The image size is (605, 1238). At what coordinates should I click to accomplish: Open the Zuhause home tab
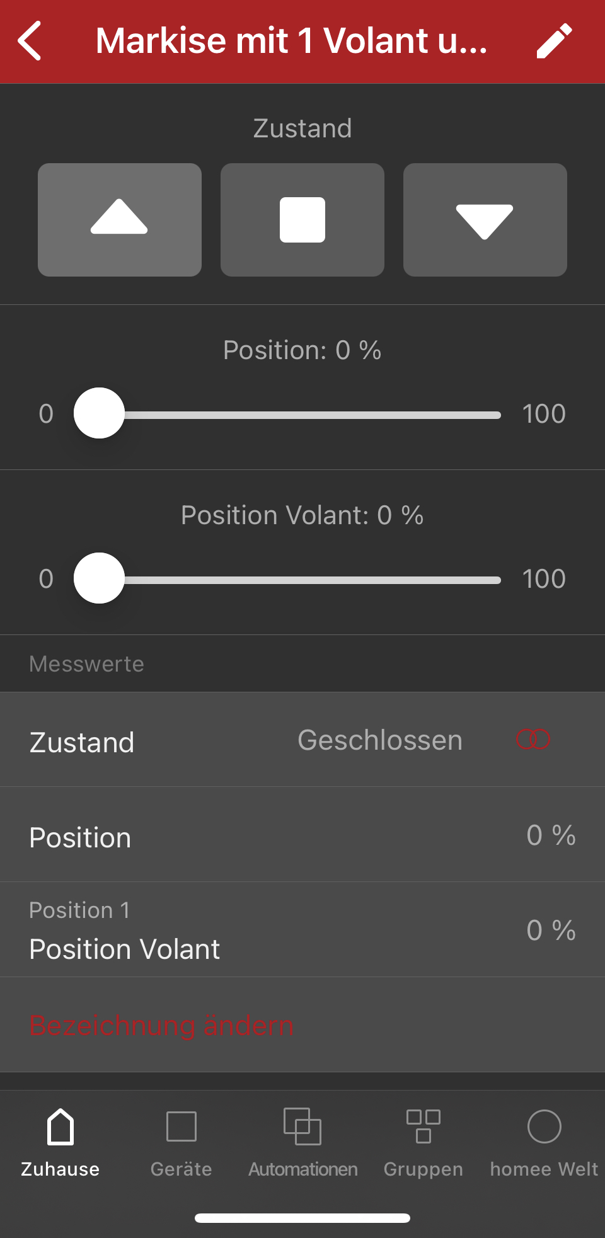pyautogui.click(x=60, y=1142)
